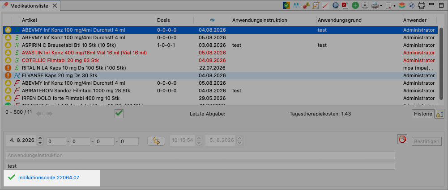This screenshot has width=448, height=190.
Task: Open the Indikationscode 22064.07 link
Action: (x=49, y=178)
